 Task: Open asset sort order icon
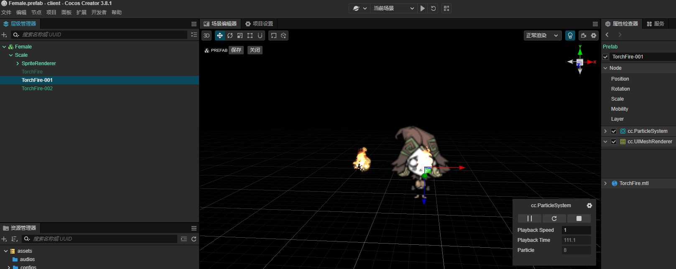(15, 239)
